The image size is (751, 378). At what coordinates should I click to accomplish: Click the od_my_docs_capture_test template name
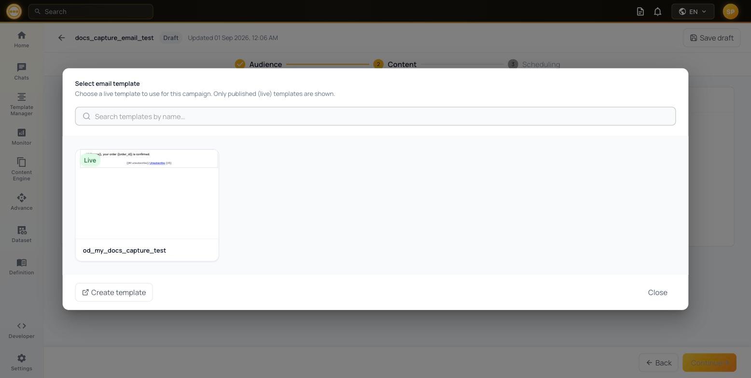pos(125,250)
